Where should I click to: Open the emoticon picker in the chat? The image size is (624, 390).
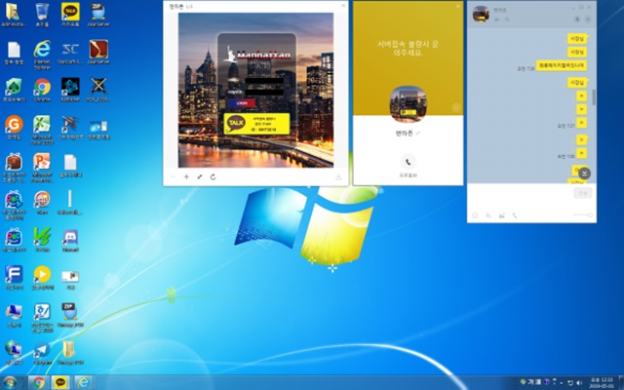pos(475,215)
